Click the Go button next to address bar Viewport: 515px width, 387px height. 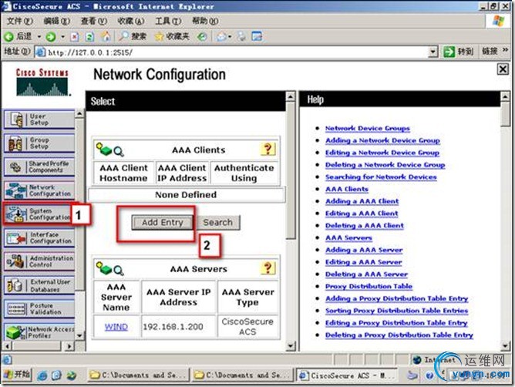(458, 52)
